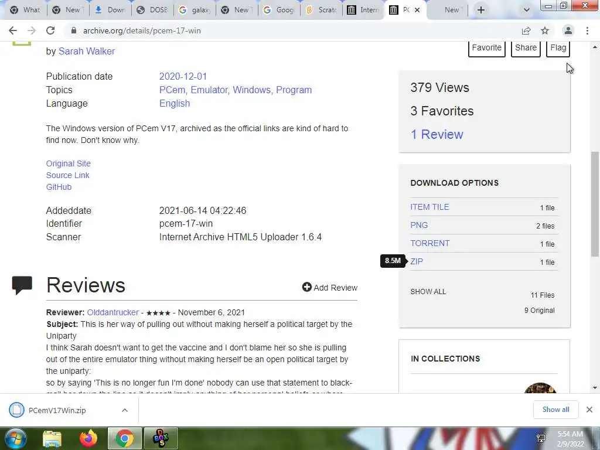Viewport: 600px width, 450px height.
Task: Click the Share button
Action: coord(526,48)
